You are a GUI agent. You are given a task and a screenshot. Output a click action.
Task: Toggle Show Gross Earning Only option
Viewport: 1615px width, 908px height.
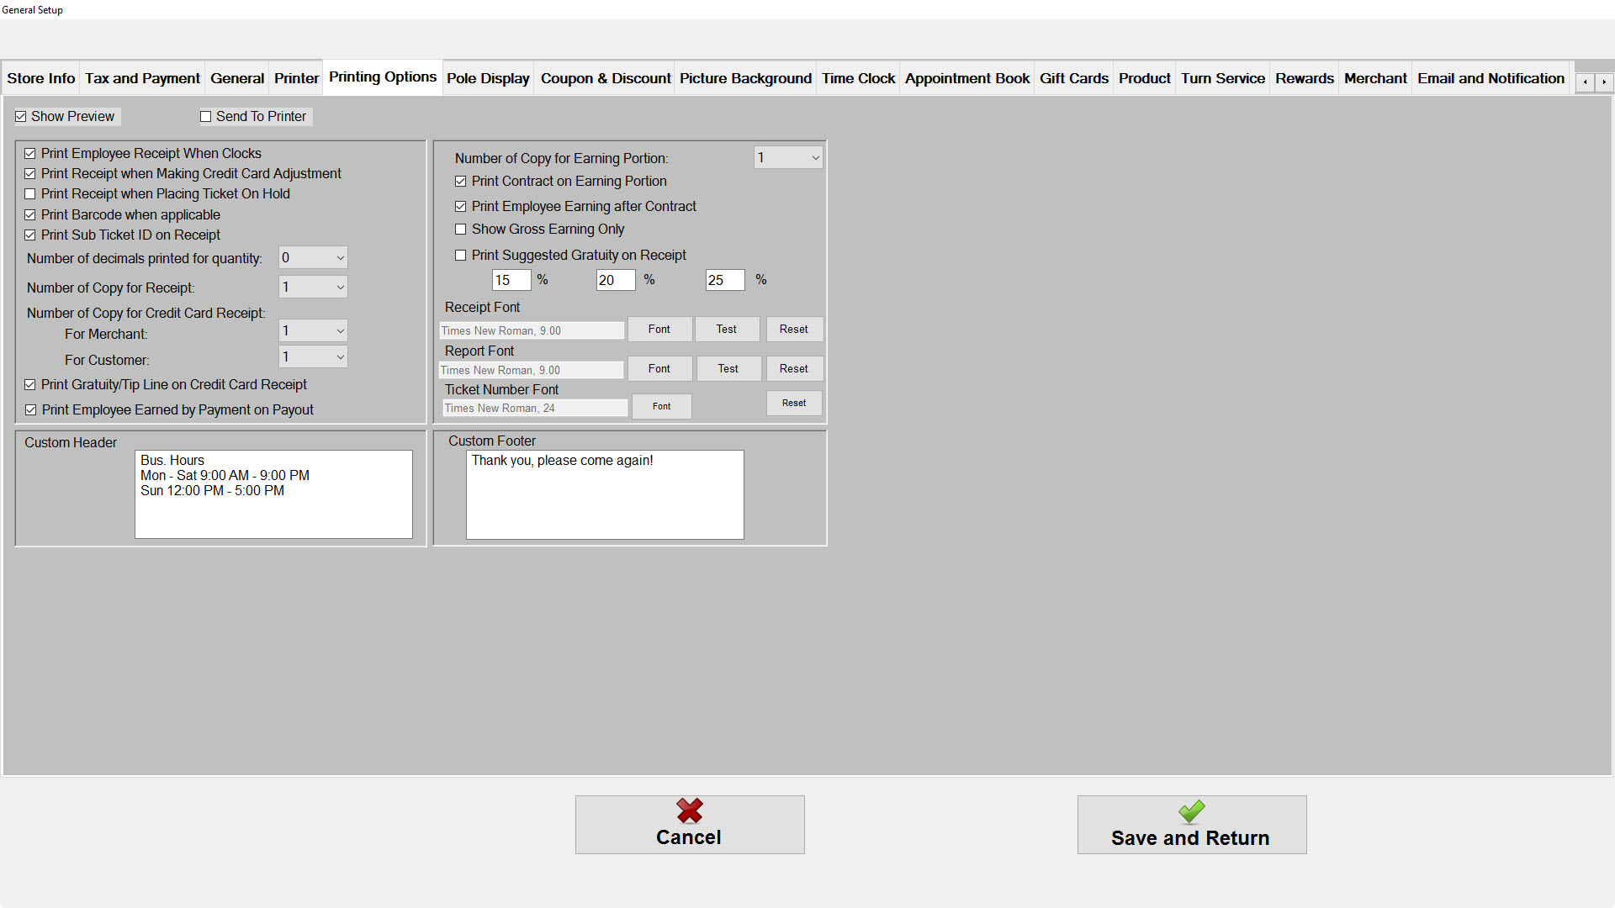(x=461, y=230)
